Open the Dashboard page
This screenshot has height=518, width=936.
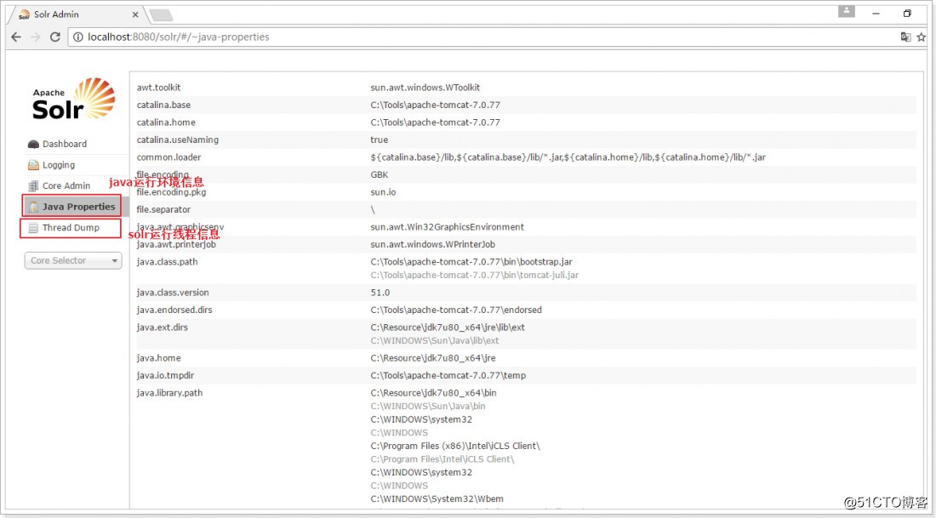(65, 144)
